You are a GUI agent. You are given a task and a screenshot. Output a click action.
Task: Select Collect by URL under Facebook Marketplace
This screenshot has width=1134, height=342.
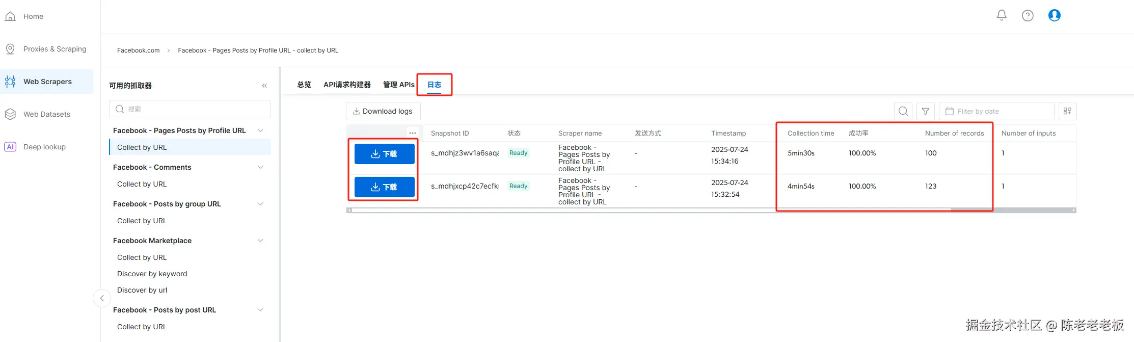coord(142,257)
